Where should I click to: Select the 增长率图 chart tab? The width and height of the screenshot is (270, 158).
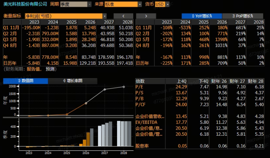(73, 81)
